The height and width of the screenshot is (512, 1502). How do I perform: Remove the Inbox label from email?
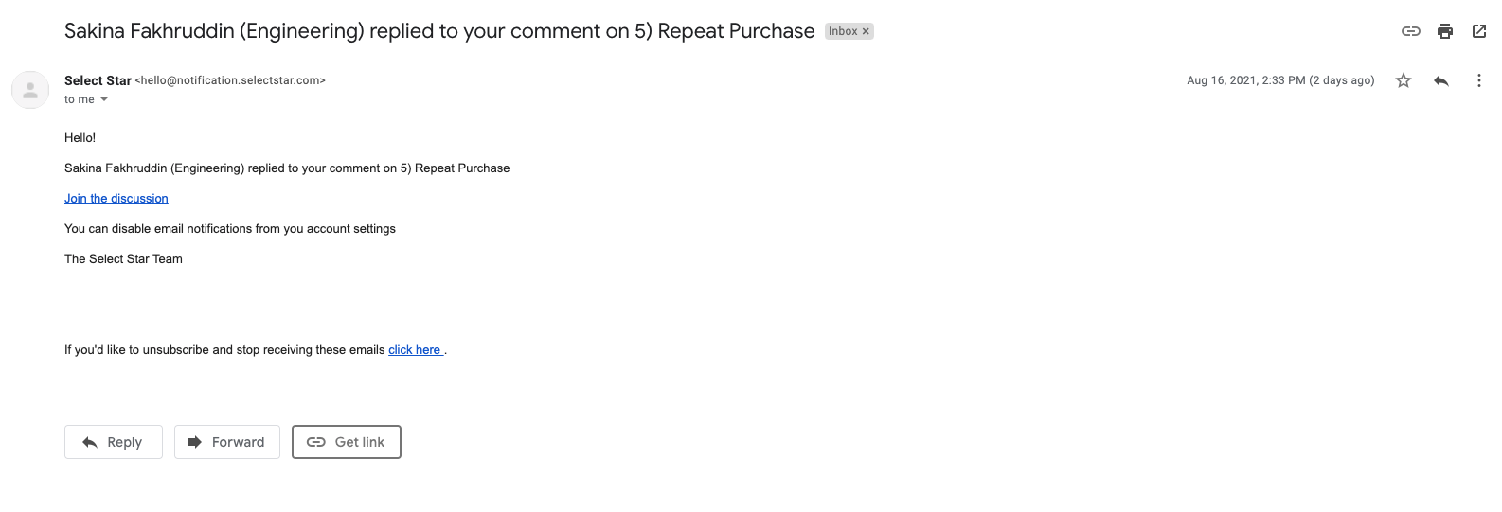tap(866, 31)
